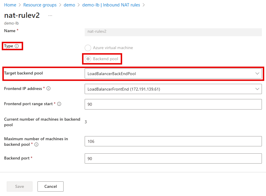Click the maximum machines field showing 106
Image resolution: width=266 pixels, height=196 pixels.
pos(173,141)
